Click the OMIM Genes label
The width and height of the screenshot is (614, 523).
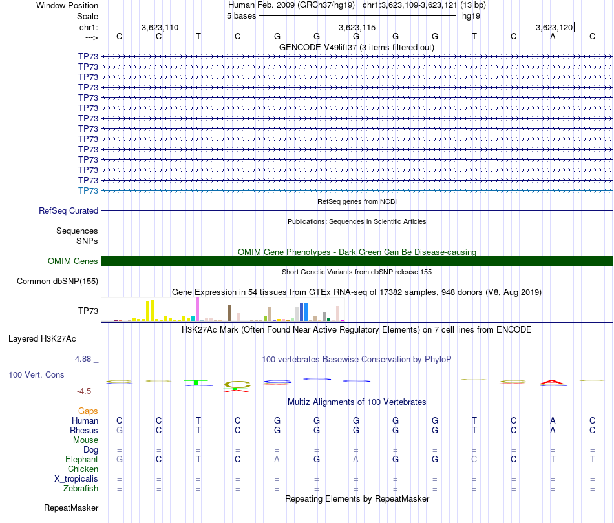coord(72,261)
